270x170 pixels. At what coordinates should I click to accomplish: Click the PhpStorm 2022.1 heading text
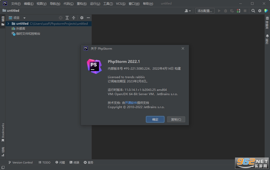124,61
